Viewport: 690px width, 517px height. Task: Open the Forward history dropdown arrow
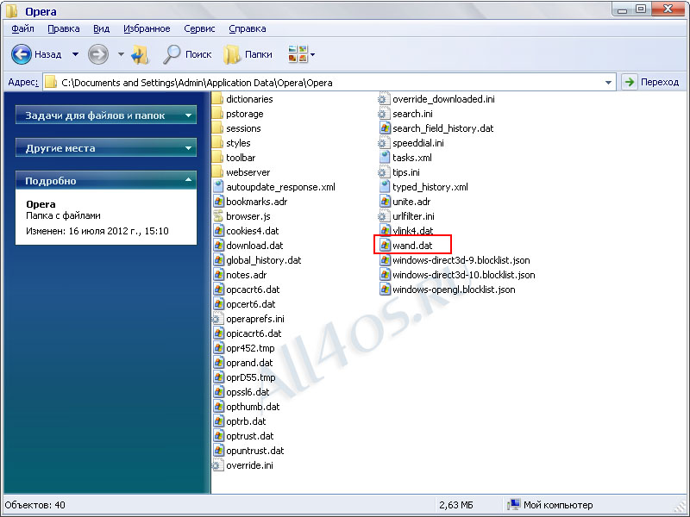121,54
